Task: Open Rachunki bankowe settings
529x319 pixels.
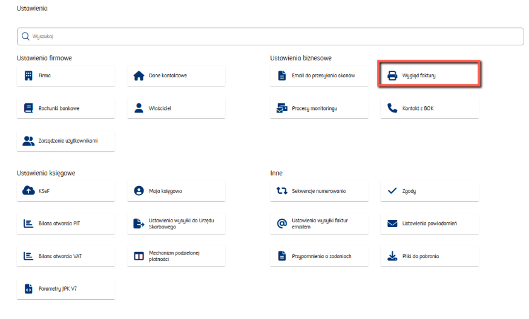Action: click(x=66, y=109)
